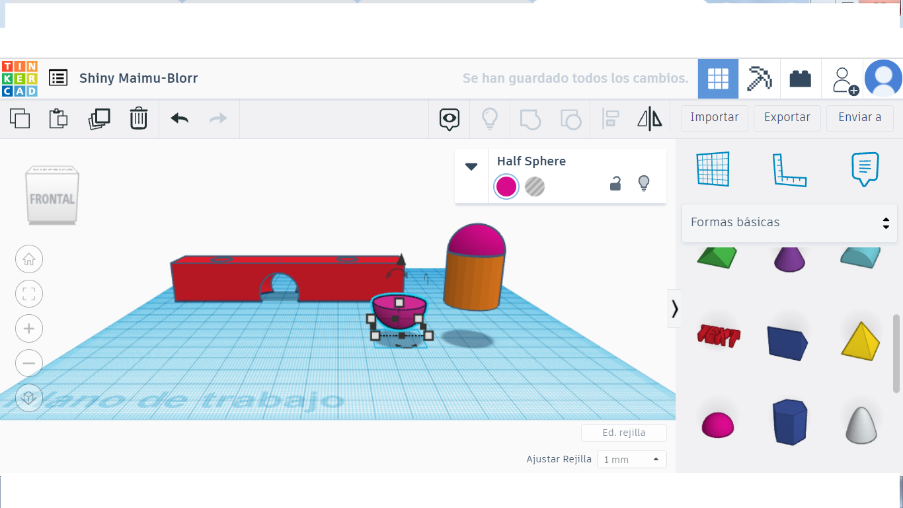903x508 pixels.
Task: Switch to the 3D design grid view
Action: [x=718, y=79]
